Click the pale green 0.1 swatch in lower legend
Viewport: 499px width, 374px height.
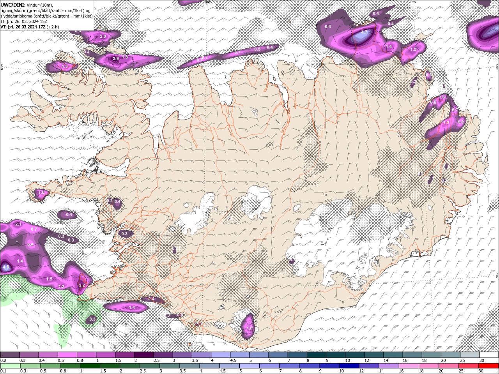[x=10, y=366]
